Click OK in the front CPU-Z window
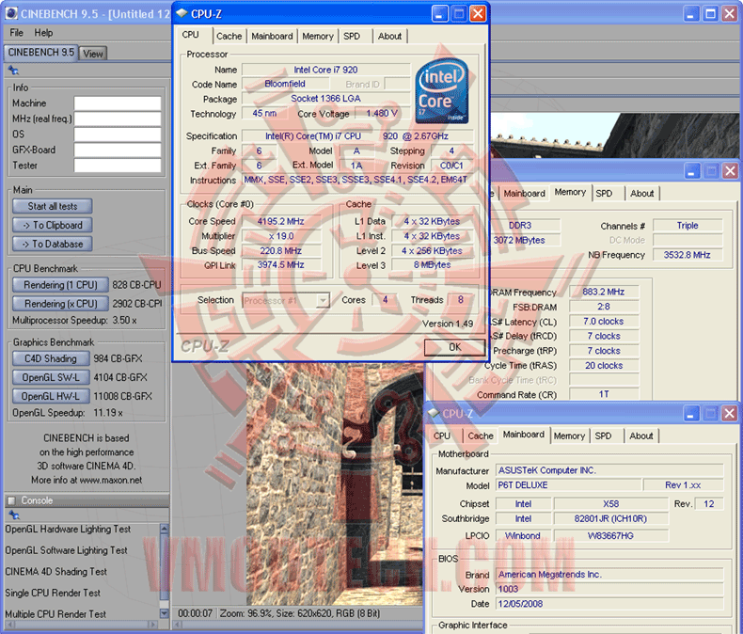The height and width of the screenshot is (634, 743). pos(454,347)
